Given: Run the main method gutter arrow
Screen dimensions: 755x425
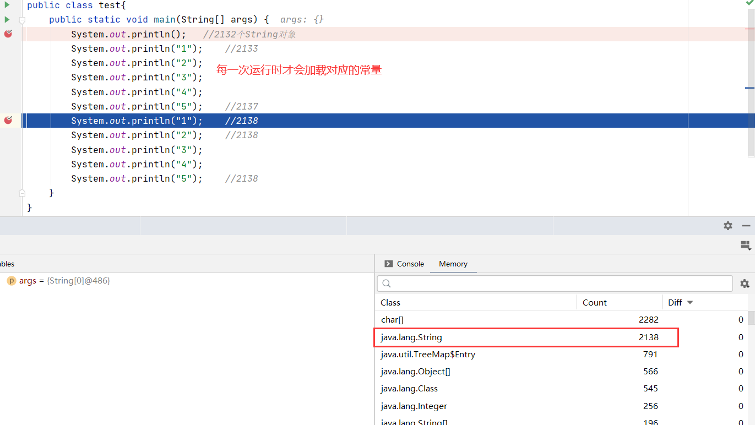Looking at the screenshot, I should (x=7, y=19).
